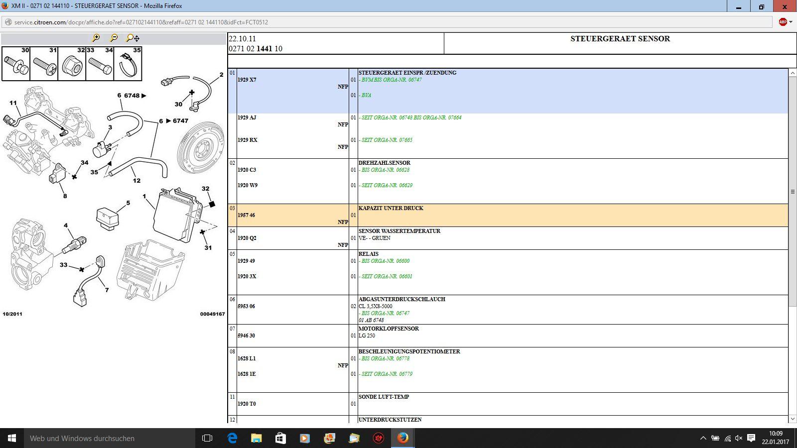This screenshot has width=797, height=448.
Task: Click part number 1929 RX
Action: pos(247,140)
